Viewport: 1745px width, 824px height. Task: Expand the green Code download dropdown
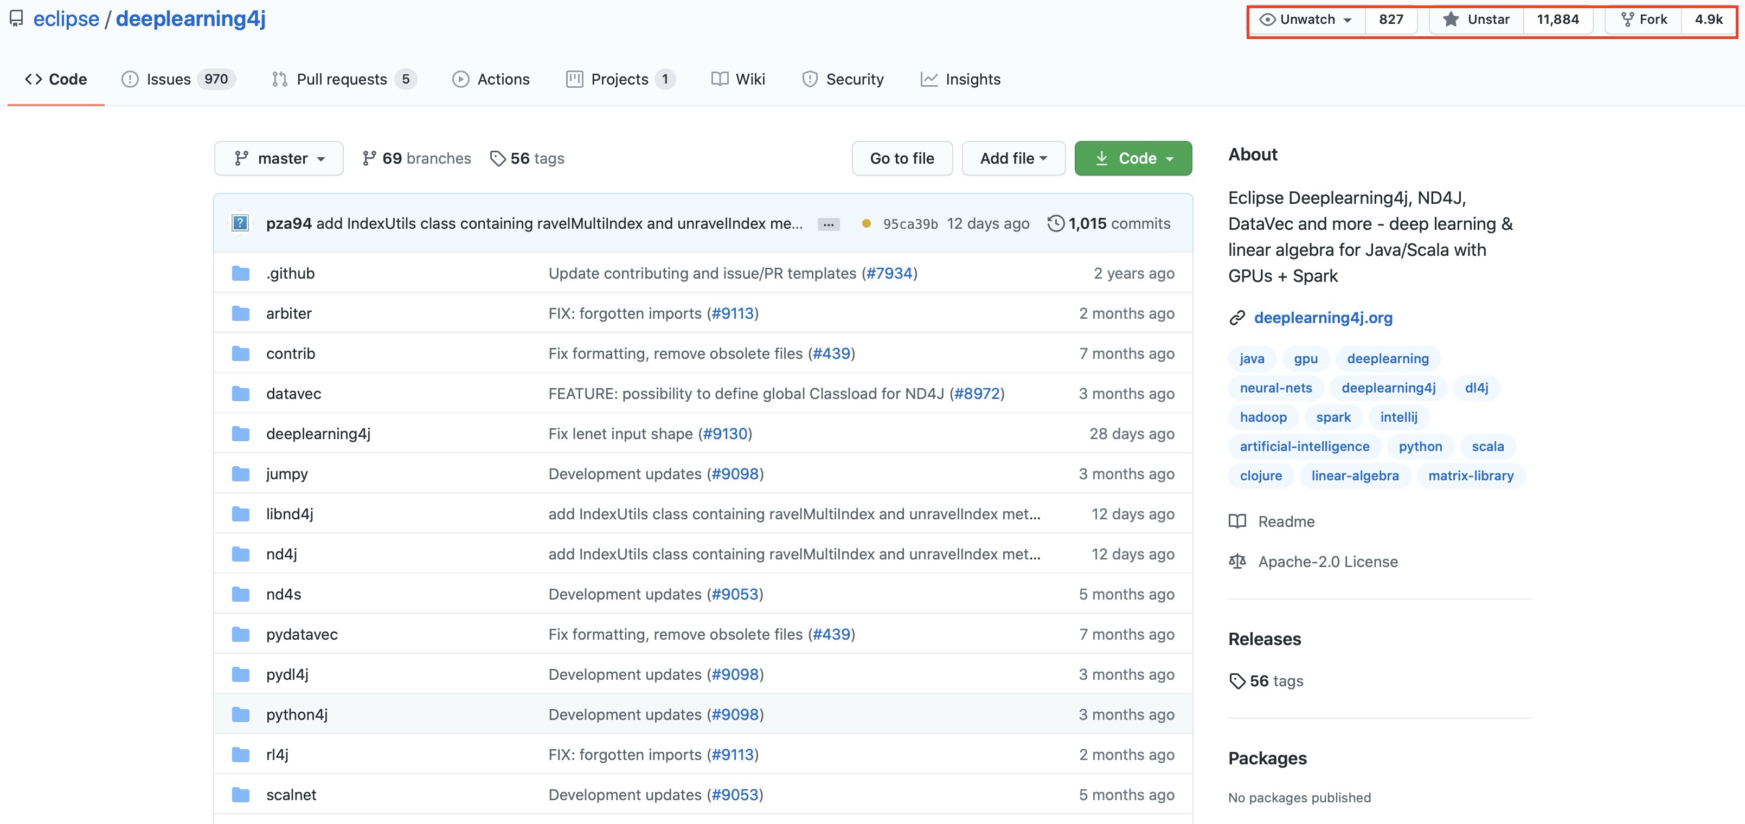point(1133,158)
